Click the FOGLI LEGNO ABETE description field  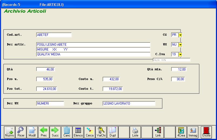pyautogui.click(x=93, y=45)
